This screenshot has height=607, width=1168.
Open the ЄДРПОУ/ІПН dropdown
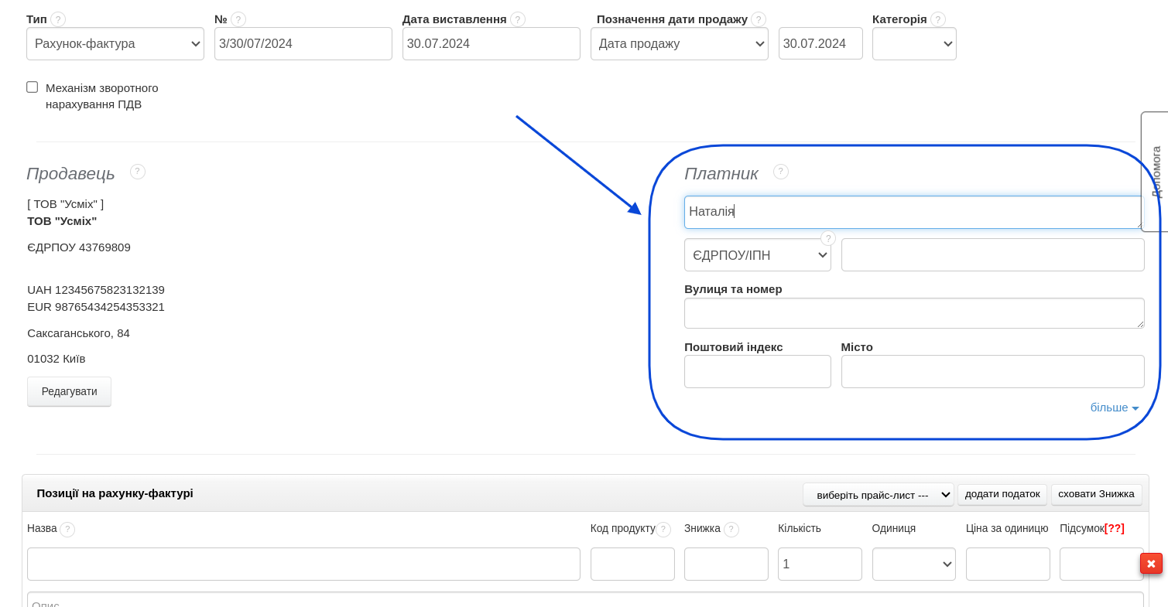point(757,255)
